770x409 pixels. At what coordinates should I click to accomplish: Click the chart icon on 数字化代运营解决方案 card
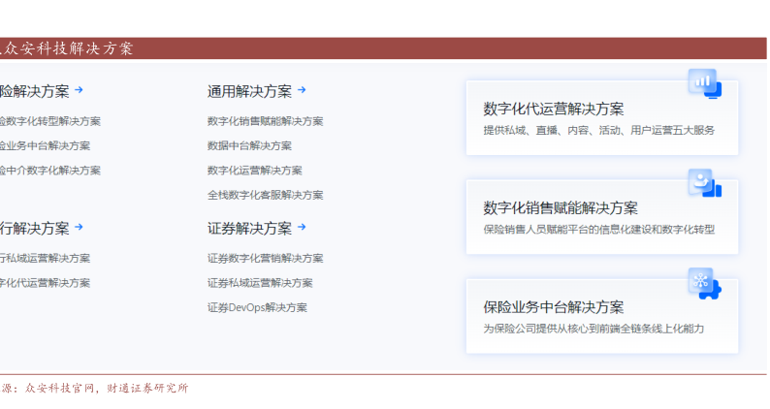[x=703, y=83]
